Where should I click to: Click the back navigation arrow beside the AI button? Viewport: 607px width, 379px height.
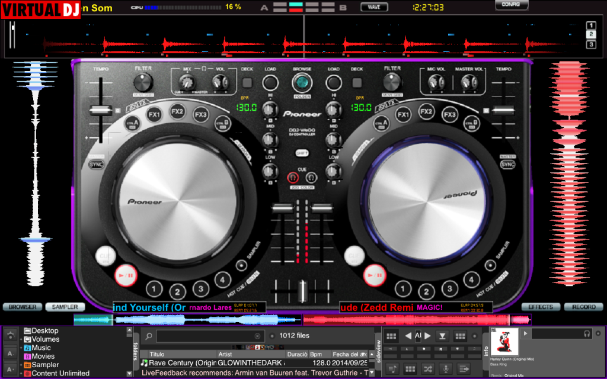pyautogui.click(x=408, y=335)
